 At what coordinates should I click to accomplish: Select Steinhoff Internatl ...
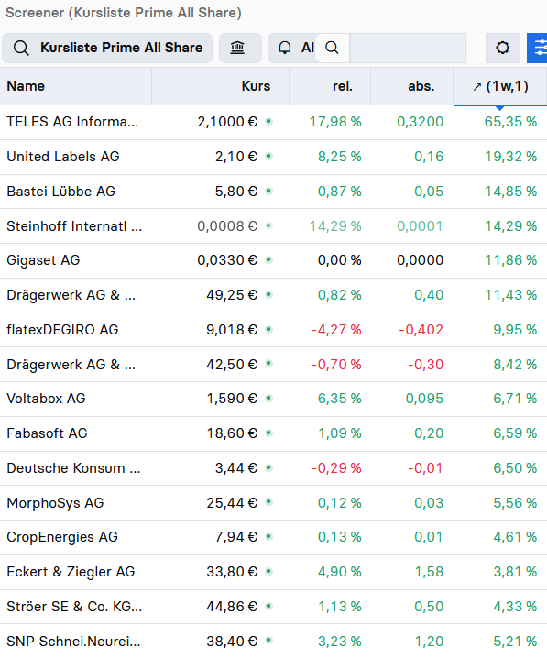74,226
